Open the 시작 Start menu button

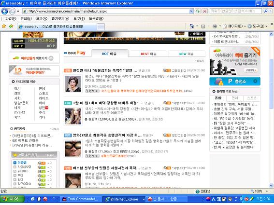12,199
